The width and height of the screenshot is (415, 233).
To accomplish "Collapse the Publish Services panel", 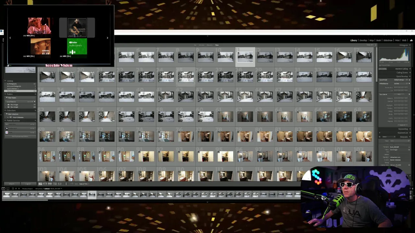I will click(5, 121).
